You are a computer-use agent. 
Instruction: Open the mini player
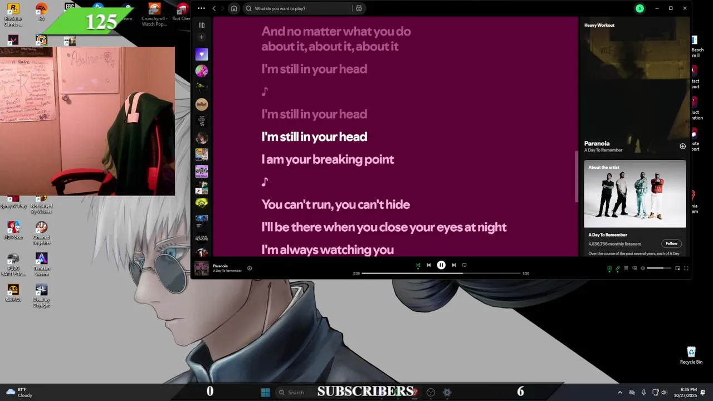(x=677, y=268)
